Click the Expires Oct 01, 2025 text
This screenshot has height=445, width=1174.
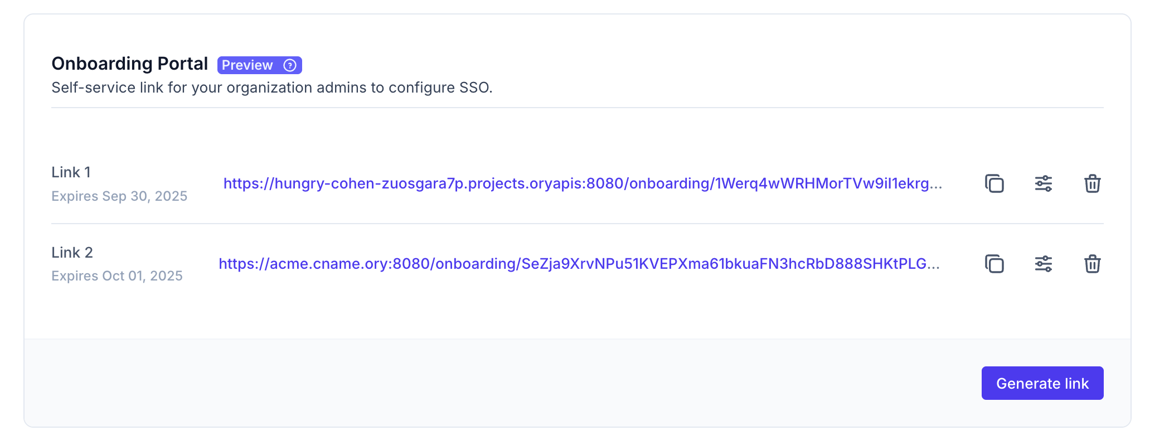(117, 276)
